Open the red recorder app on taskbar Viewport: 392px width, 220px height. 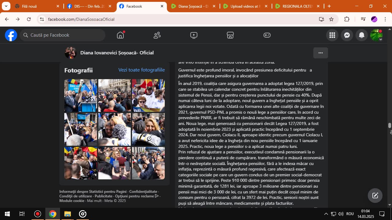pyautogui.click(x=38, y=214)
